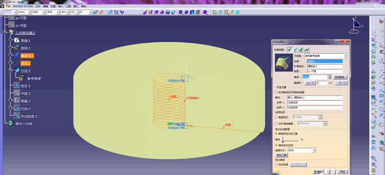The image size is (385, 175).
Task: Select the 螺旋线.1 helix icon in the tree
Action: 17,55
